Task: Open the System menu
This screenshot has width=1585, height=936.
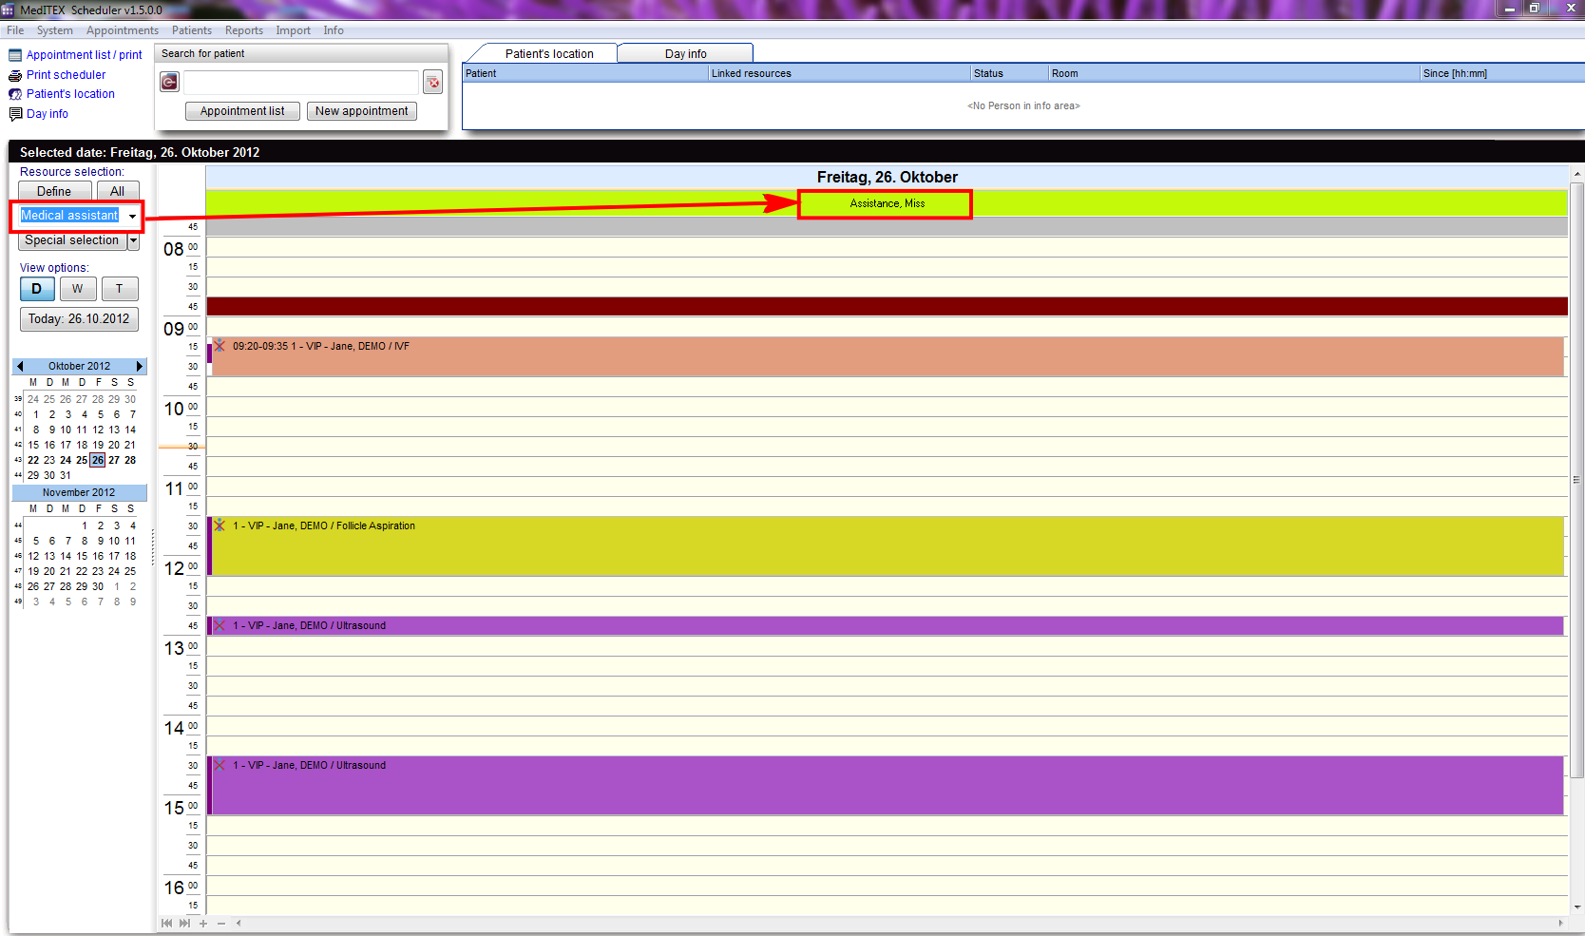Action: click(55, 30)
